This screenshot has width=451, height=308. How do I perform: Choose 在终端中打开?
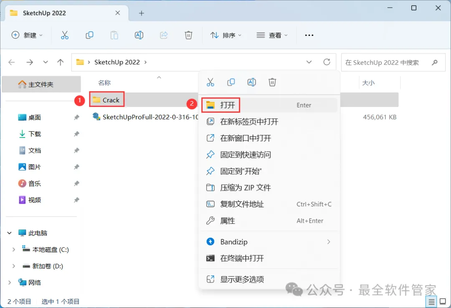point(269,258)
